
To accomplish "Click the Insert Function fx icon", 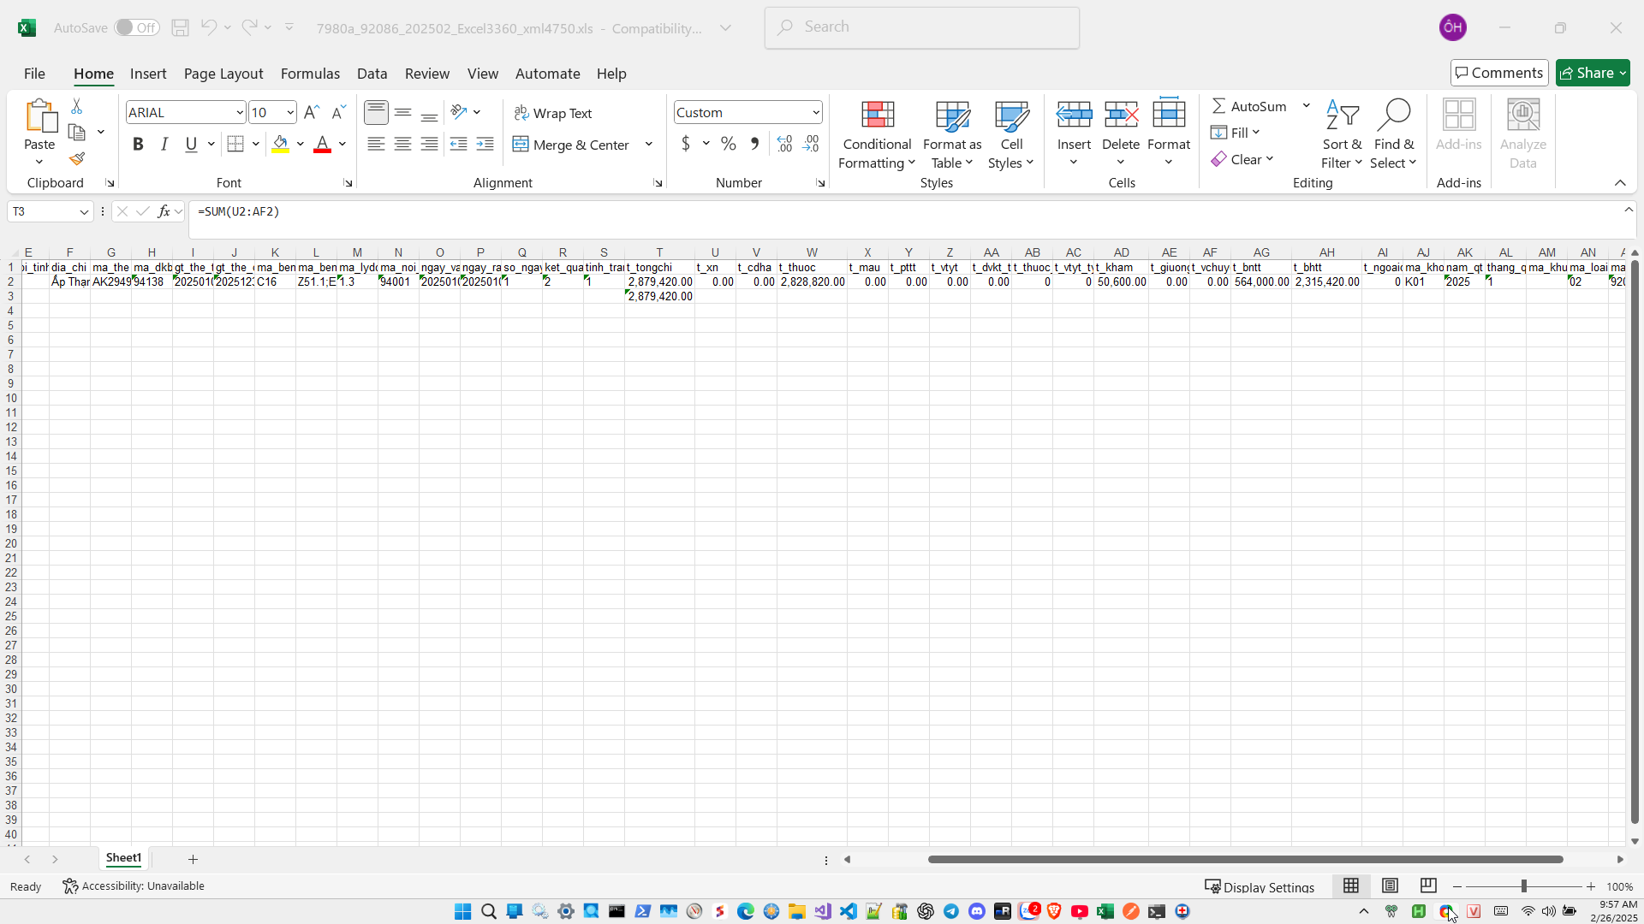I will coord(164,211).
